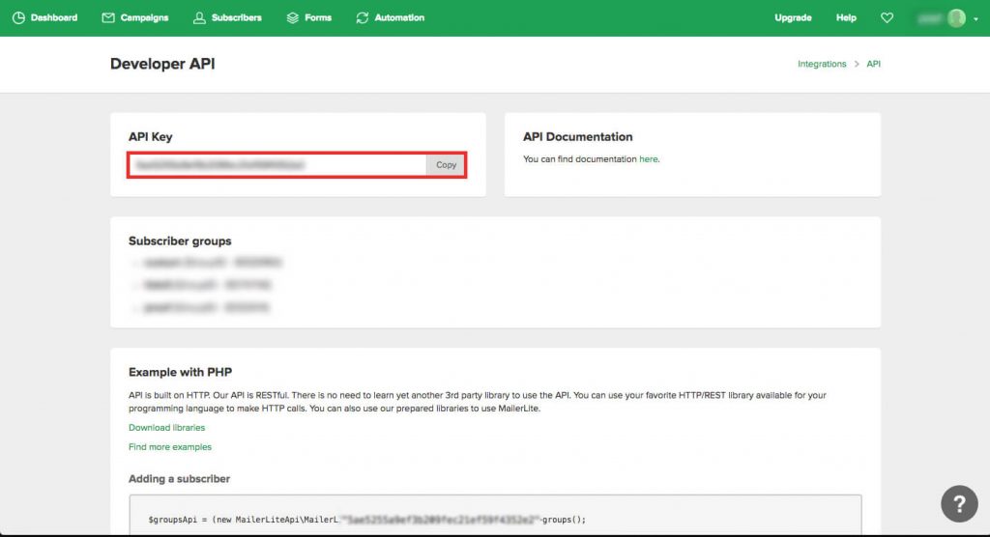Open the Help menu item

coord(846,17)
